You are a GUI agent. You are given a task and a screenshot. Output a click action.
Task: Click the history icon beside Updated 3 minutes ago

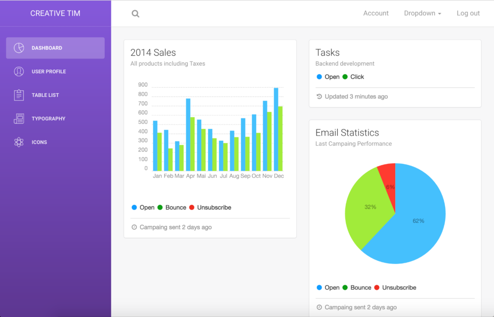[319, 96]
